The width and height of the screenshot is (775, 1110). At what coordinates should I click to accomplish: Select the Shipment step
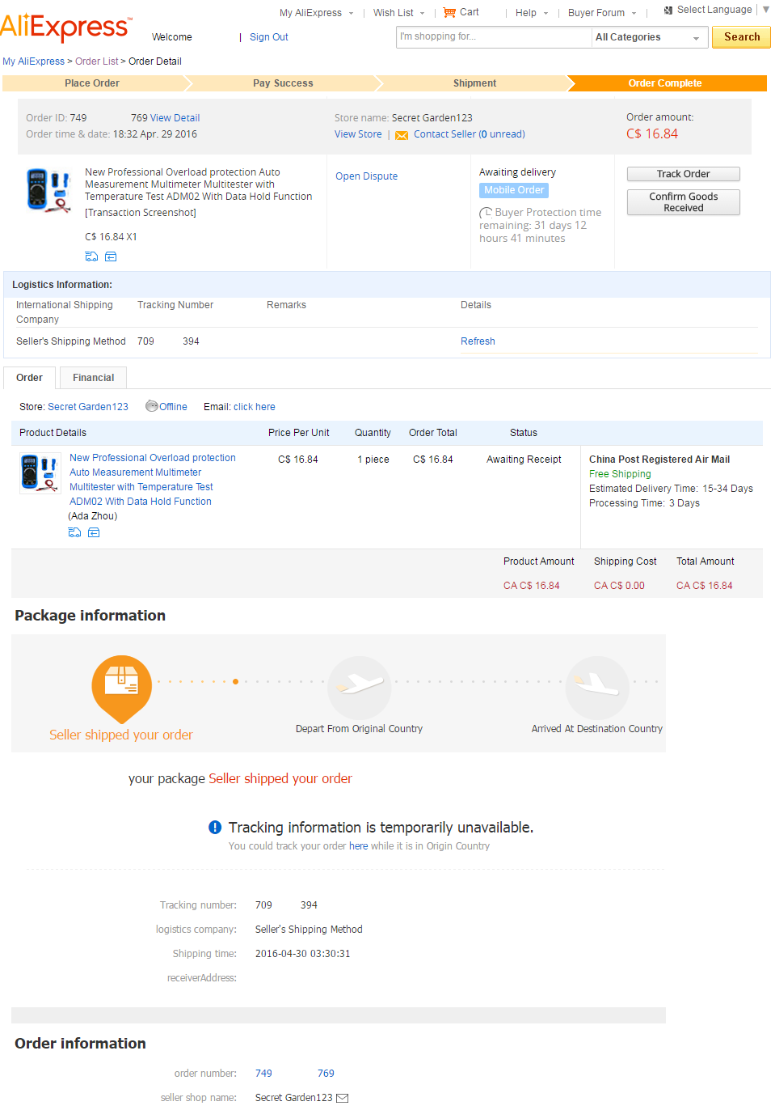click(474, 83)
